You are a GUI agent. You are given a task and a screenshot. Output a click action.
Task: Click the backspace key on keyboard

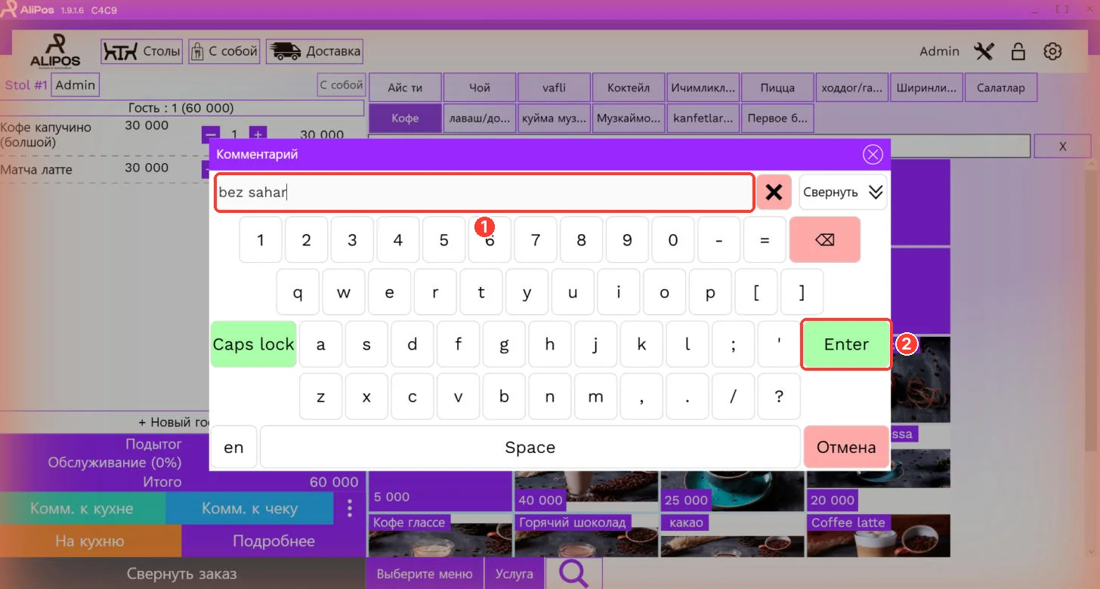click(824, 239)
